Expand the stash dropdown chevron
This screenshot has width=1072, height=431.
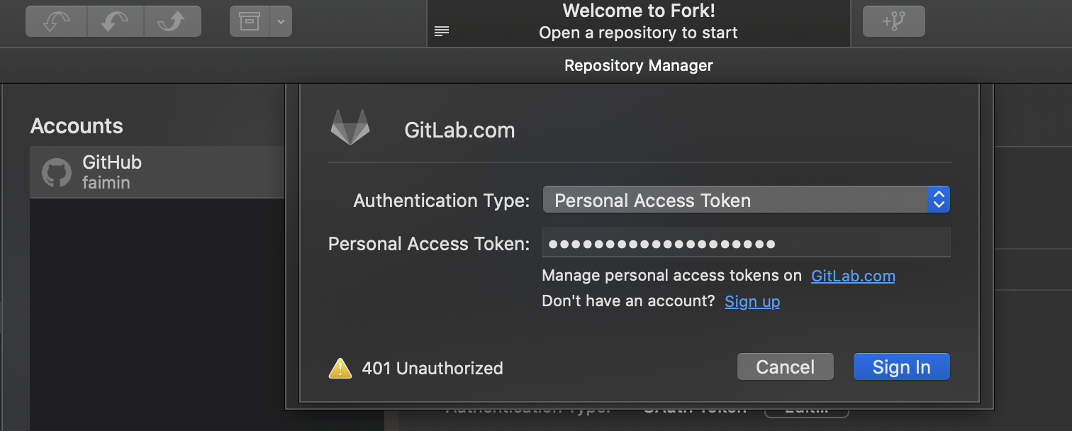281,21
